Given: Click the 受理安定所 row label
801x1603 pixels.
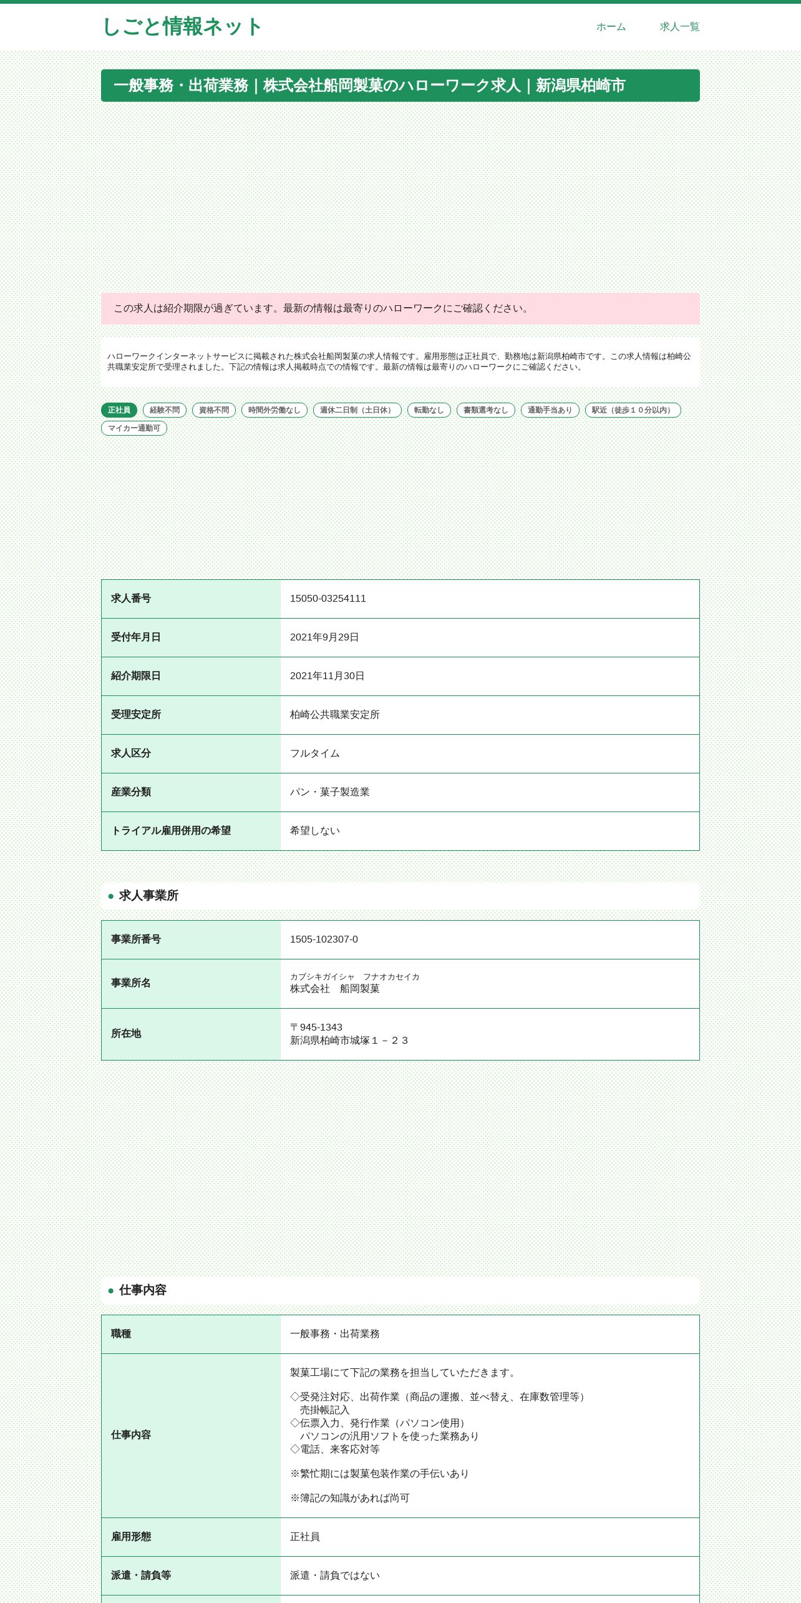Looking at the screenshot, I should coord(136,715).
